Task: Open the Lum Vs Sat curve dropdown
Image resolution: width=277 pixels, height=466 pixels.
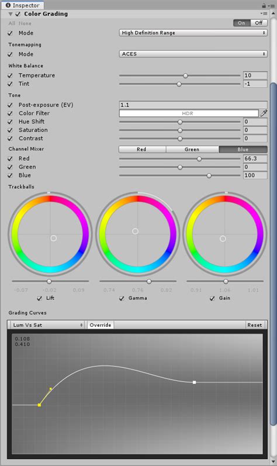Action: tap(47, 325)
